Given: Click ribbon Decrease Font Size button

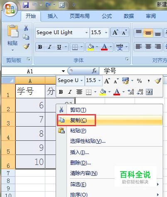Looking at the screenshot, I should click(x=124, y=32).
